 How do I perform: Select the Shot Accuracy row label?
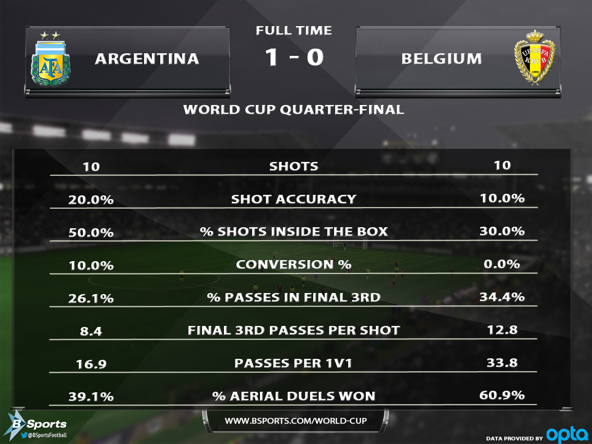click(294, 199)
